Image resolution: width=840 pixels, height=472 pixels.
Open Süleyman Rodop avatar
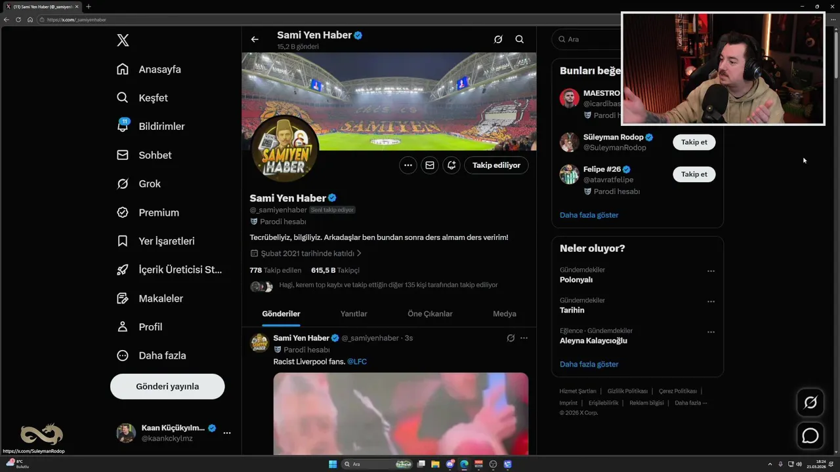(x=569, y=142)
